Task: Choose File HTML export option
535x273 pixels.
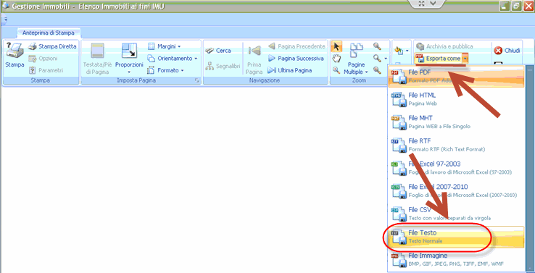Action: point(456,98)
